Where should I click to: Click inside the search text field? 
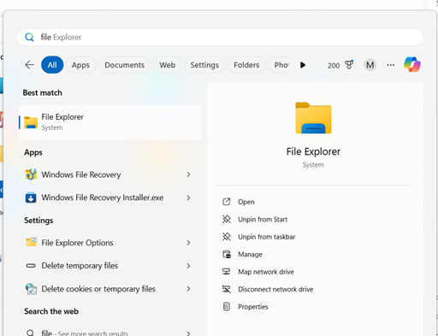[x=220, y=37]
